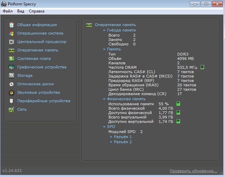
Task: Open the Сеть section
Action: click(22, 109)
